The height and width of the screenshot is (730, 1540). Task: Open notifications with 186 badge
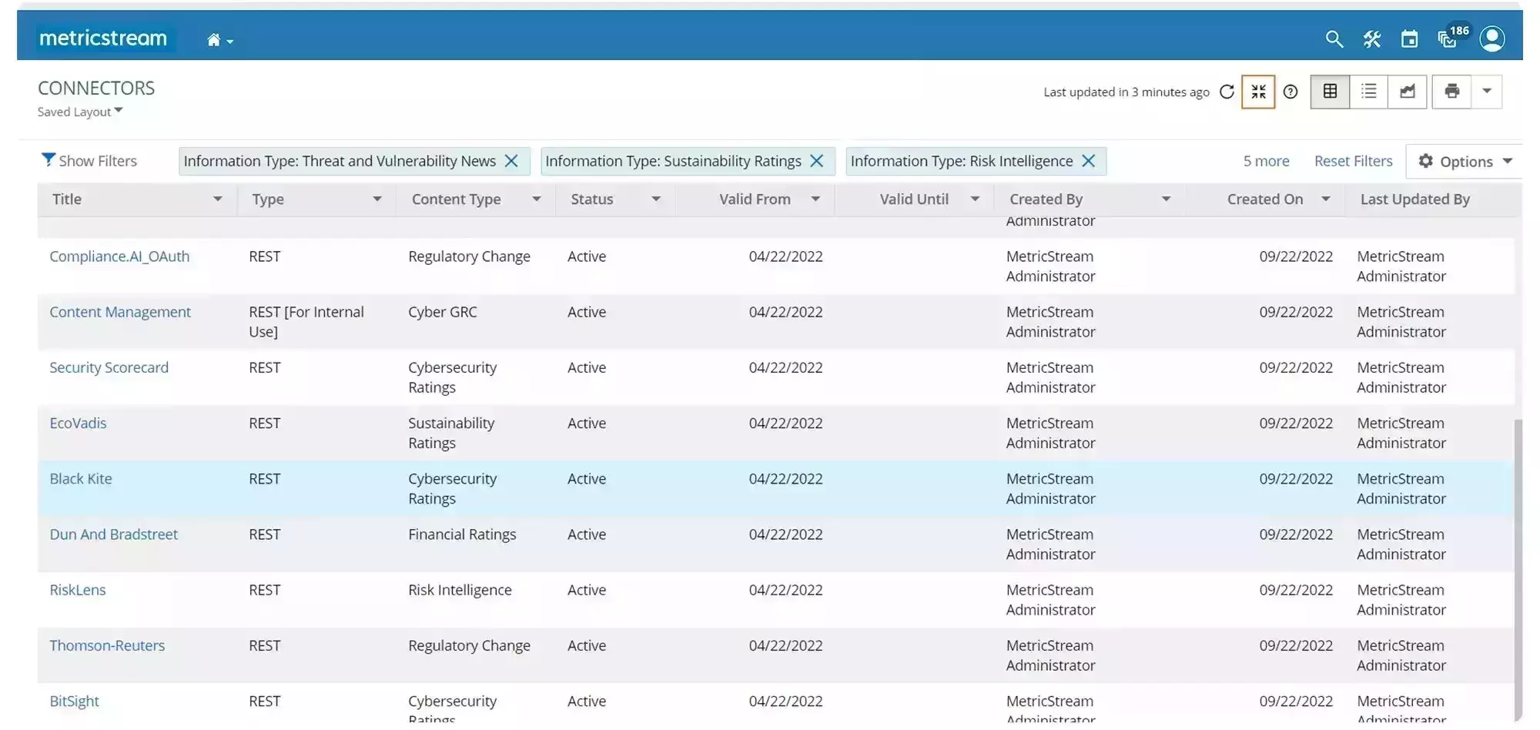pos(1452,37)
